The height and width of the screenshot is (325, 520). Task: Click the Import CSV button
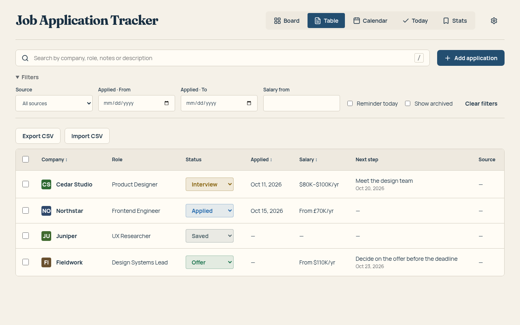[87, 136]
